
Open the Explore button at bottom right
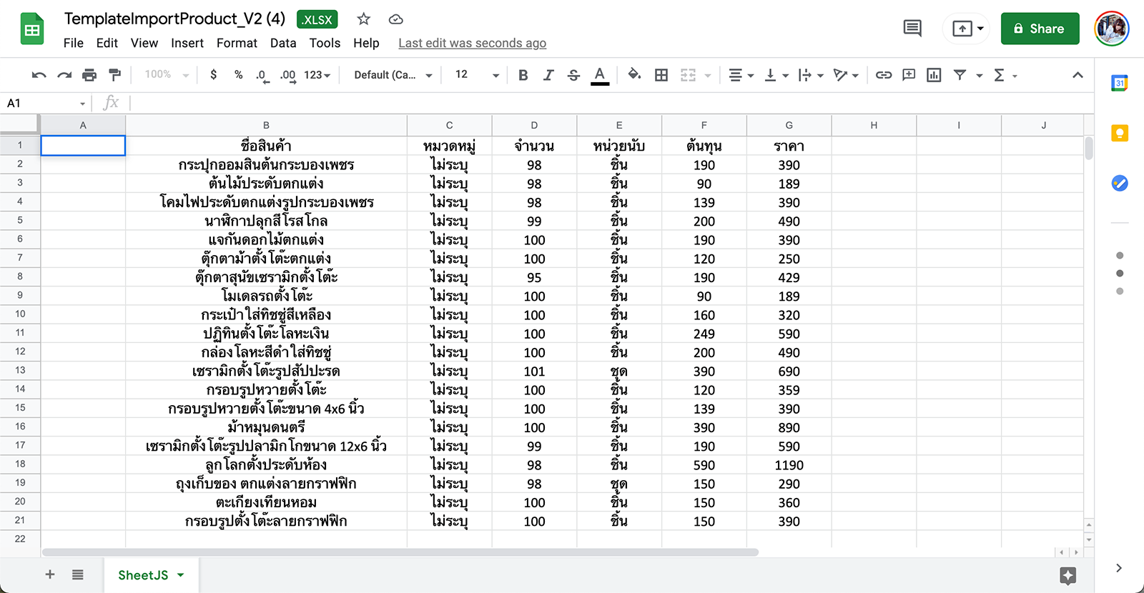(x=1067, y=575)
